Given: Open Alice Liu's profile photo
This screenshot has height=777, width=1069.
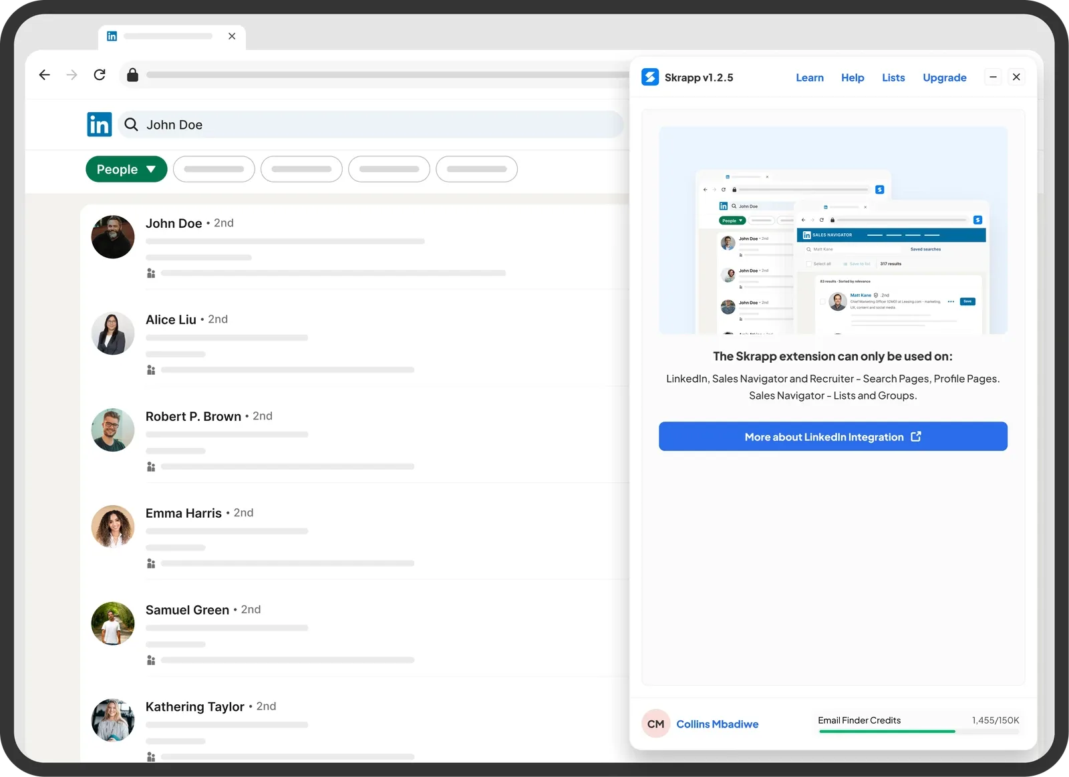Looking at the screenshot, I should (113, 333).
